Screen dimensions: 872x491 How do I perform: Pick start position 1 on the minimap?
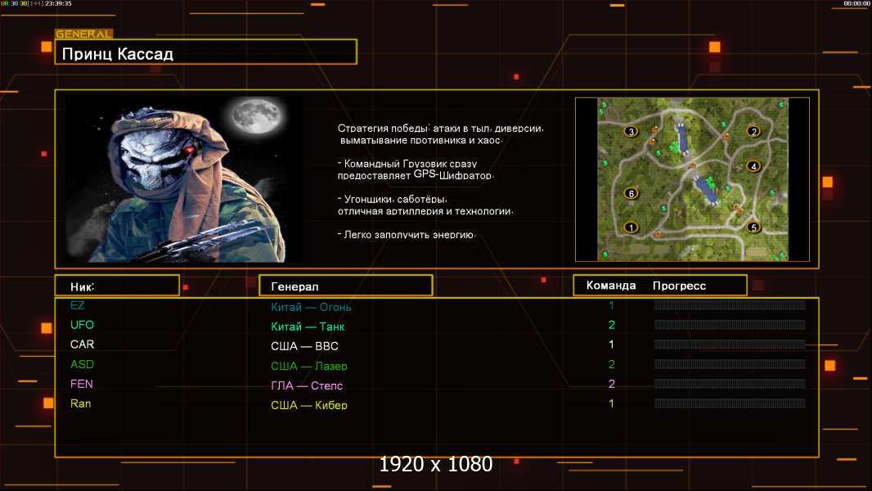[631, 227]
